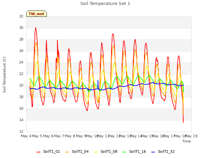The height and width of the screenshot is (158, 211).
Task: Click the 16 y-axis tick label
Action: [x=21, y=108]
